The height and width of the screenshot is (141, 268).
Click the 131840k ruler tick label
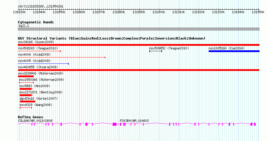click(x=39, y=12)
